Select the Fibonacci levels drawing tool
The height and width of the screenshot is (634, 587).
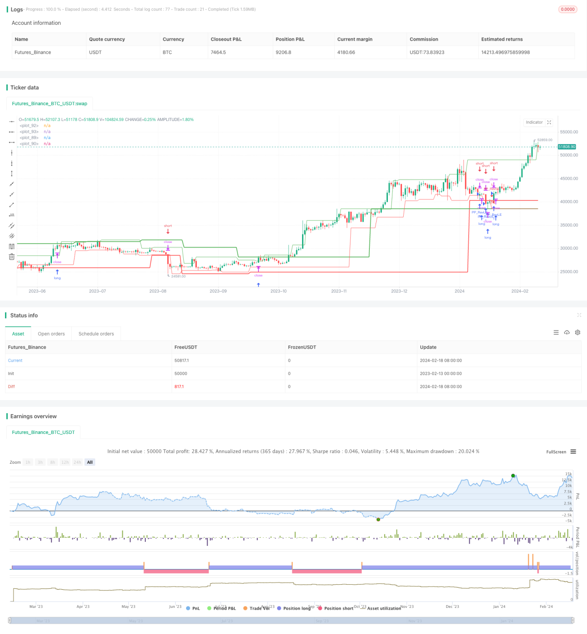pos(12,246)
